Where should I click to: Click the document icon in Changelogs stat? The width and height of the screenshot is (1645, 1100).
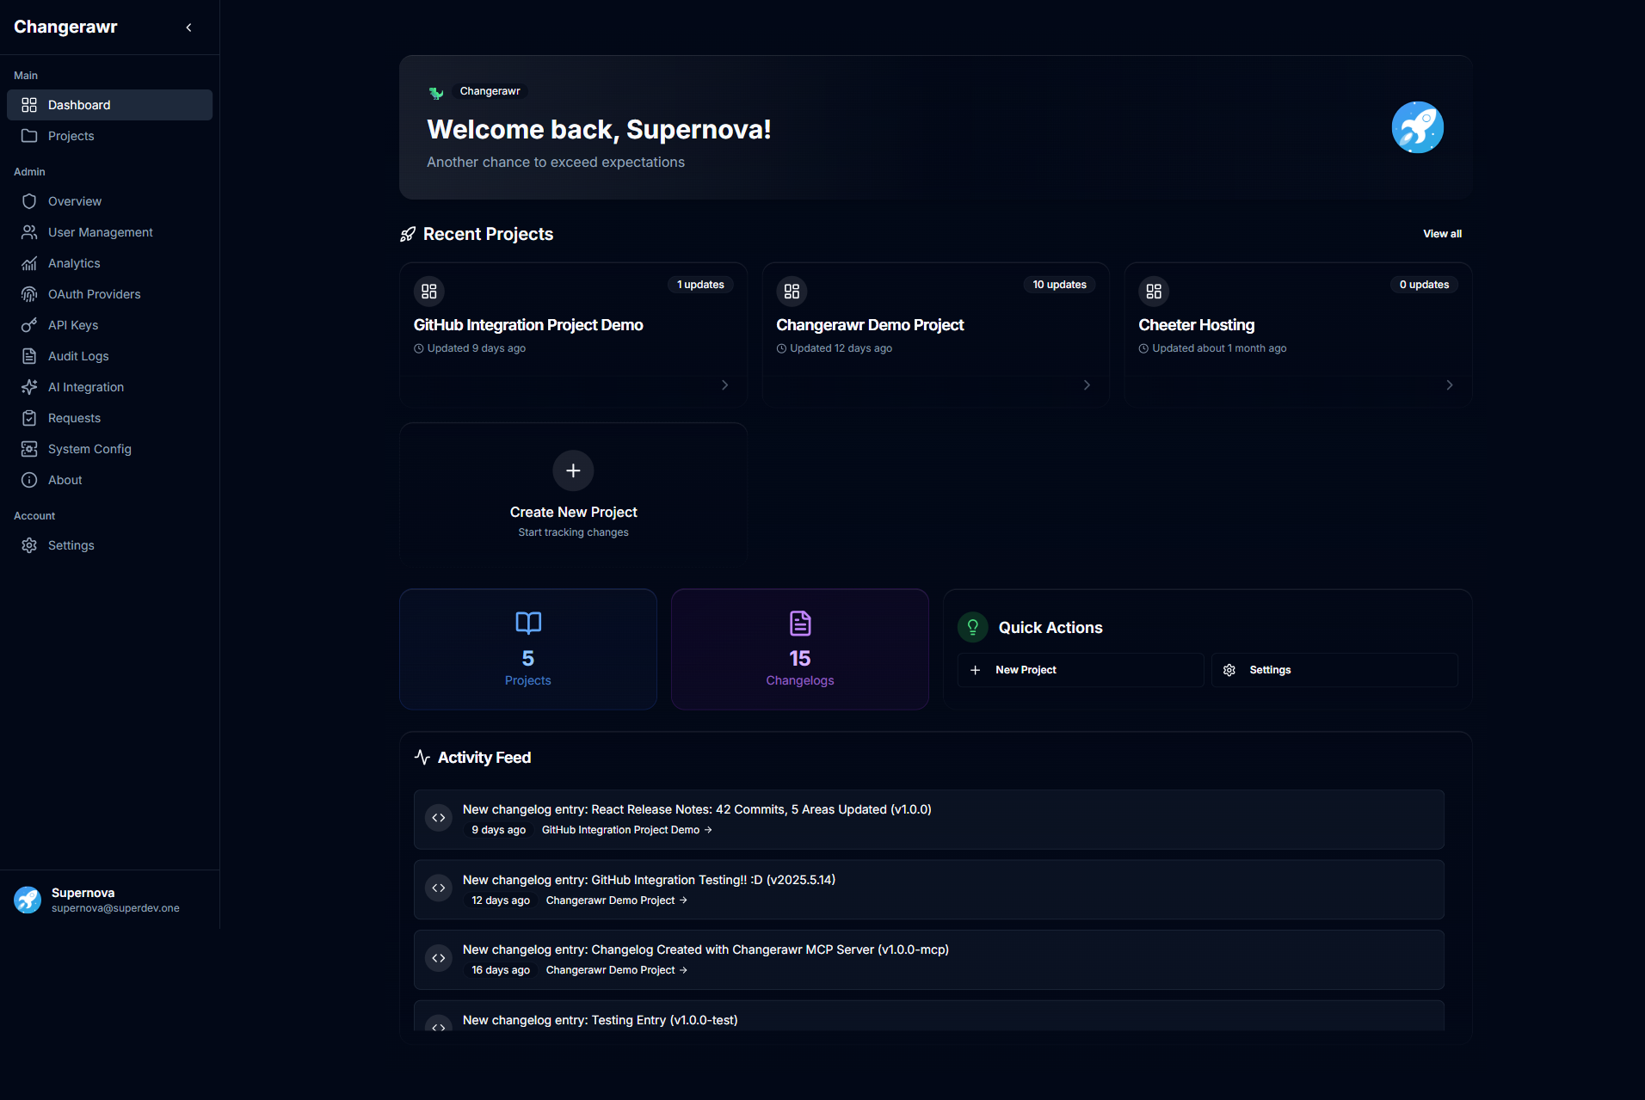(800, 623)
